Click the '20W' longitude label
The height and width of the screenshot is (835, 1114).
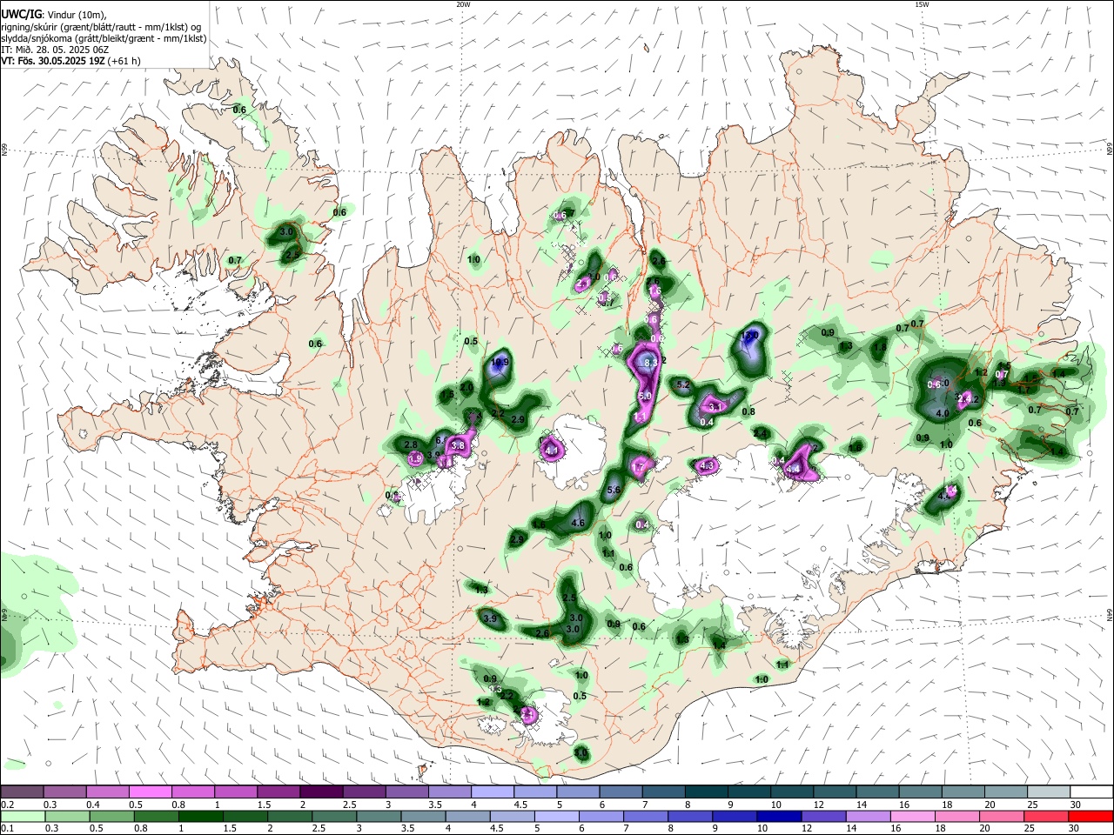(464, 4)
